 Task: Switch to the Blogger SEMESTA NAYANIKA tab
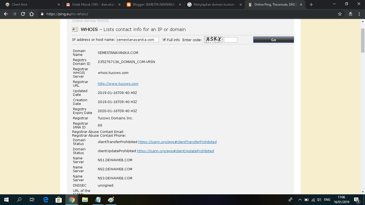[154, 5]
